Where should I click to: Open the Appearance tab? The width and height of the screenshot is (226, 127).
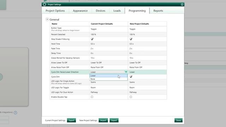click(x=80, y=11)
